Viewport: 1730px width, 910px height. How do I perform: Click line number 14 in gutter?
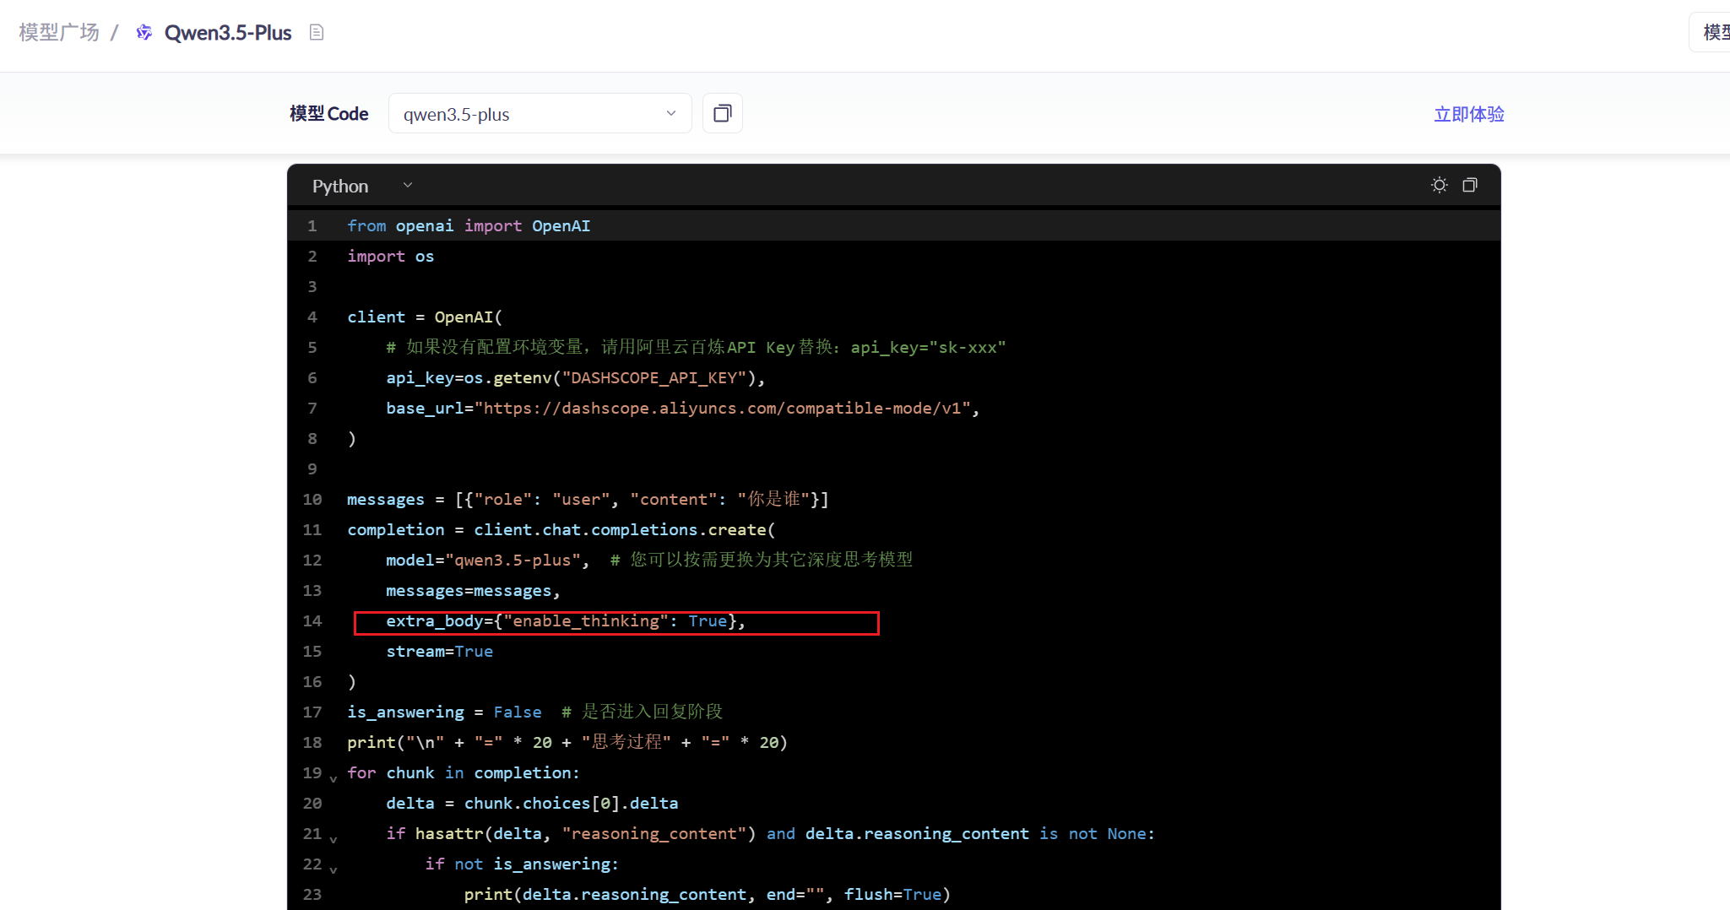coord(312,620)
